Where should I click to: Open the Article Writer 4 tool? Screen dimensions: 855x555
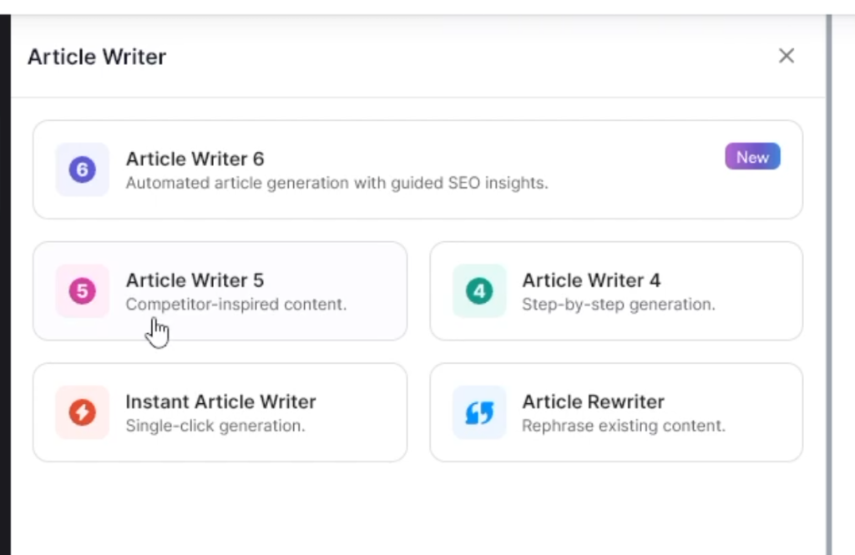[616, 290]
